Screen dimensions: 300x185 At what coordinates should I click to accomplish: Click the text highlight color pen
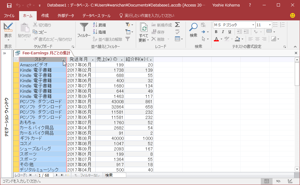(227, 39)
